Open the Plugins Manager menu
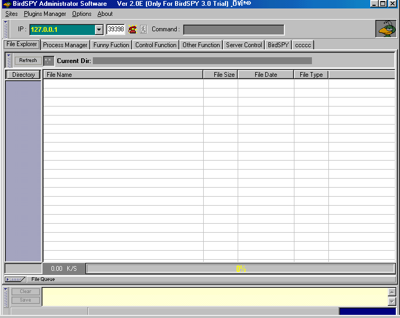The image size is (400, 318). 45,14
